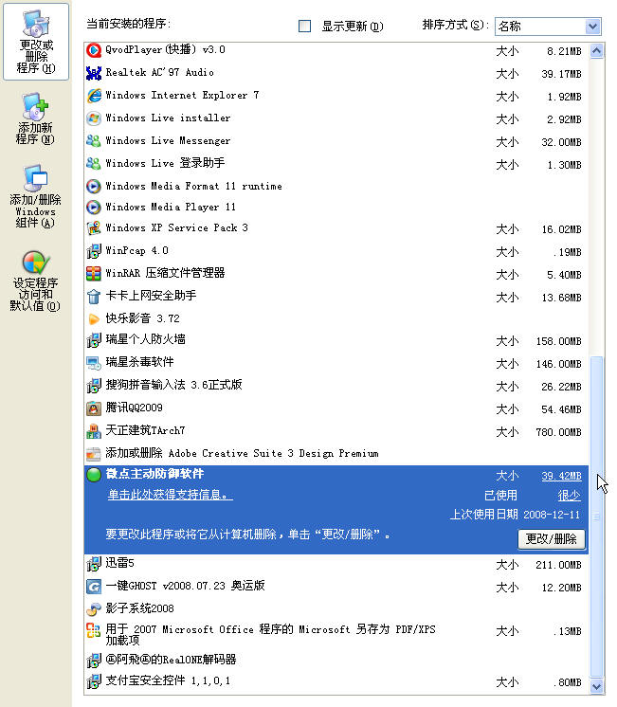This screenshot has height=707, width=617.
Task: Click the Windows Media Player 11 icon
Action: click(x=94, y=208)
